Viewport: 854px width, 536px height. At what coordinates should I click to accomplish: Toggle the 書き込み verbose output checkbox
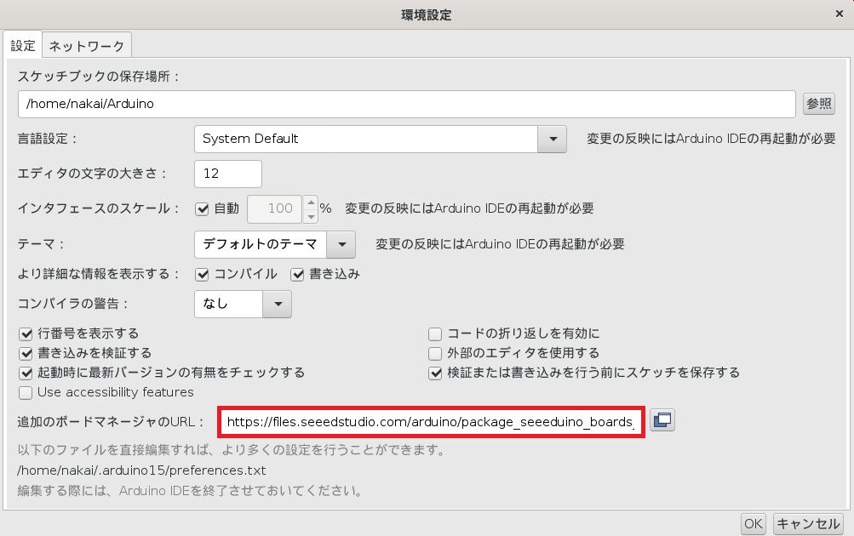click(x=297, y=275)
